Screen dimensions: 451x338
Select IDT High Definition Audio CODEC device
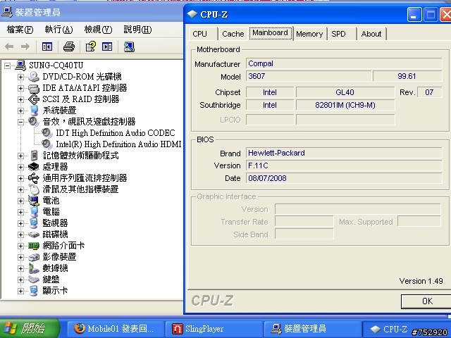click(116, 133)
